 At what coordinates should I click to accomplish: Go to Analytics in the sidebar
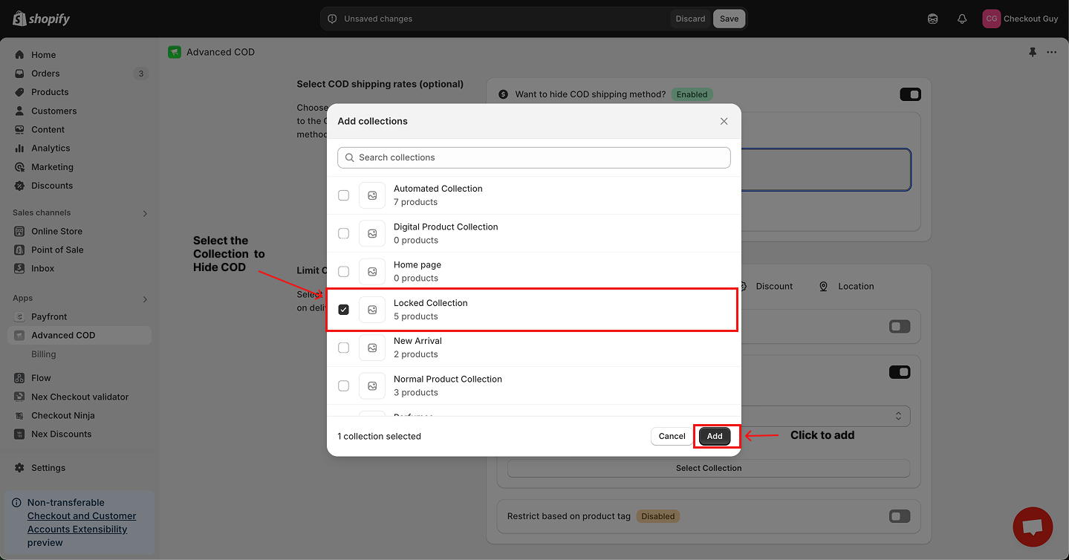(x=51, y=149)
